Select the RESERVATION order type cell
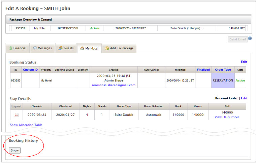 tap(223, 81)
